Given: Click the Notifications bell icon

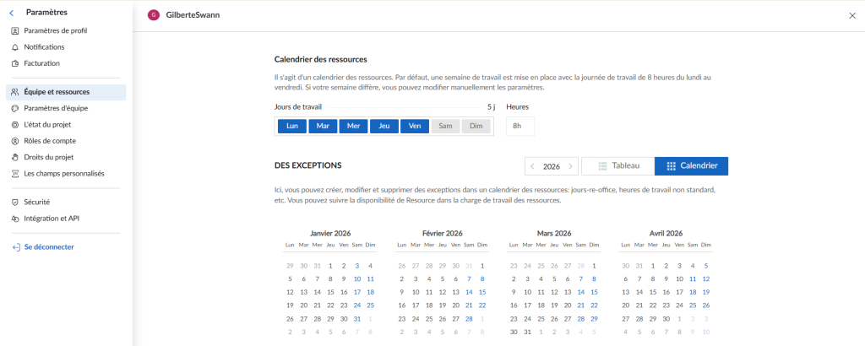Looking at the screenshot, I should click(x=15, y=47).
